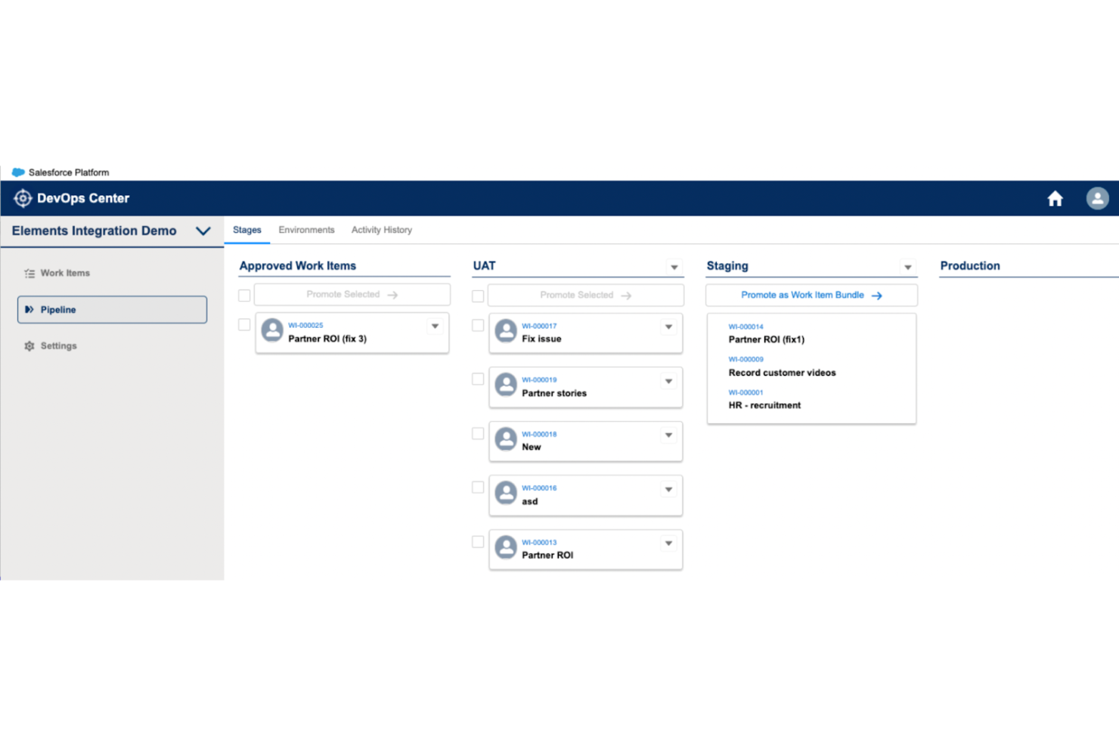Screen dimensions: 1119x746
Task: Click the user profile avatar top right
Action: [x=1098, y=198]
